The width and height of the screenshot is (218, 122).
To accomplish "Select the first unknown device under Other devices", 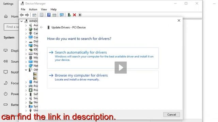I will 35,74.
